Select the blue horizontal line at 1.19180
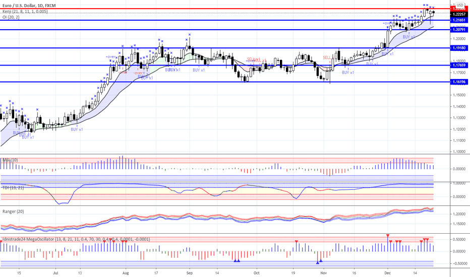Image resolution: width=470 pixels, height=277 pixels. 225,48
